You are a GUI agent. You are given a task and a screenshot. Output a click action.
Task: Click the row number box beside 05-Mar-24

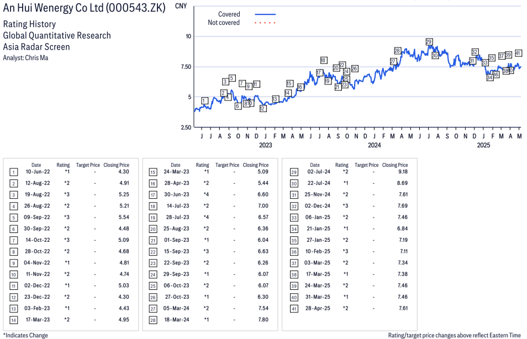pyautogui.click(x=153, y=309)
